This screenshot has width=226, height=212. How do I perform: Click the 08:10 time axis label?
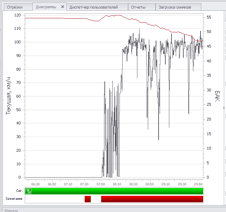click(117, 184)
